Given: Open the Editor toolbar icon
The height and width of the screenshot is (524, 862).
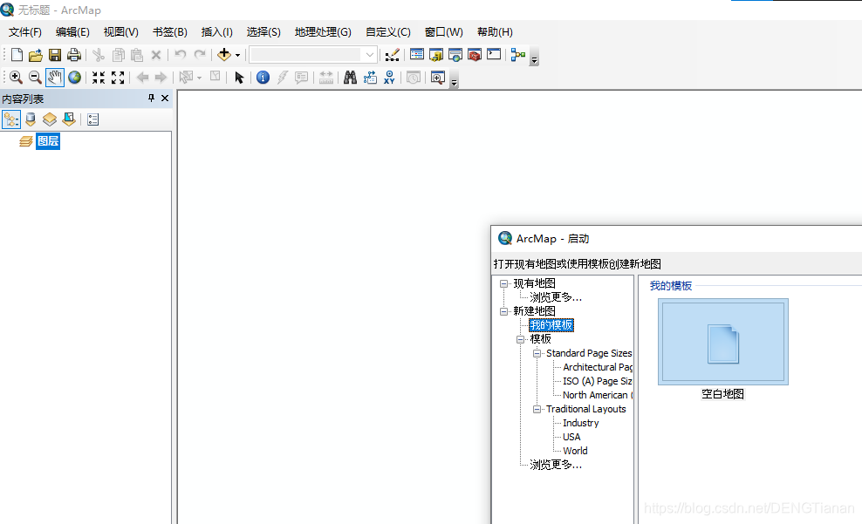Looking at the screenshot, I should (x=392, y=55).
